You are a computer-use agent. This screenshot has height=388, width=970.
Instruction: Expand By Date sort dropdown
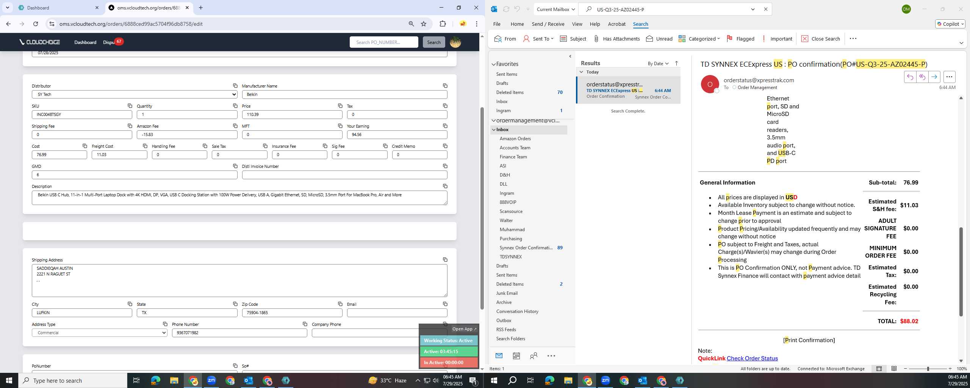point(658,63)
